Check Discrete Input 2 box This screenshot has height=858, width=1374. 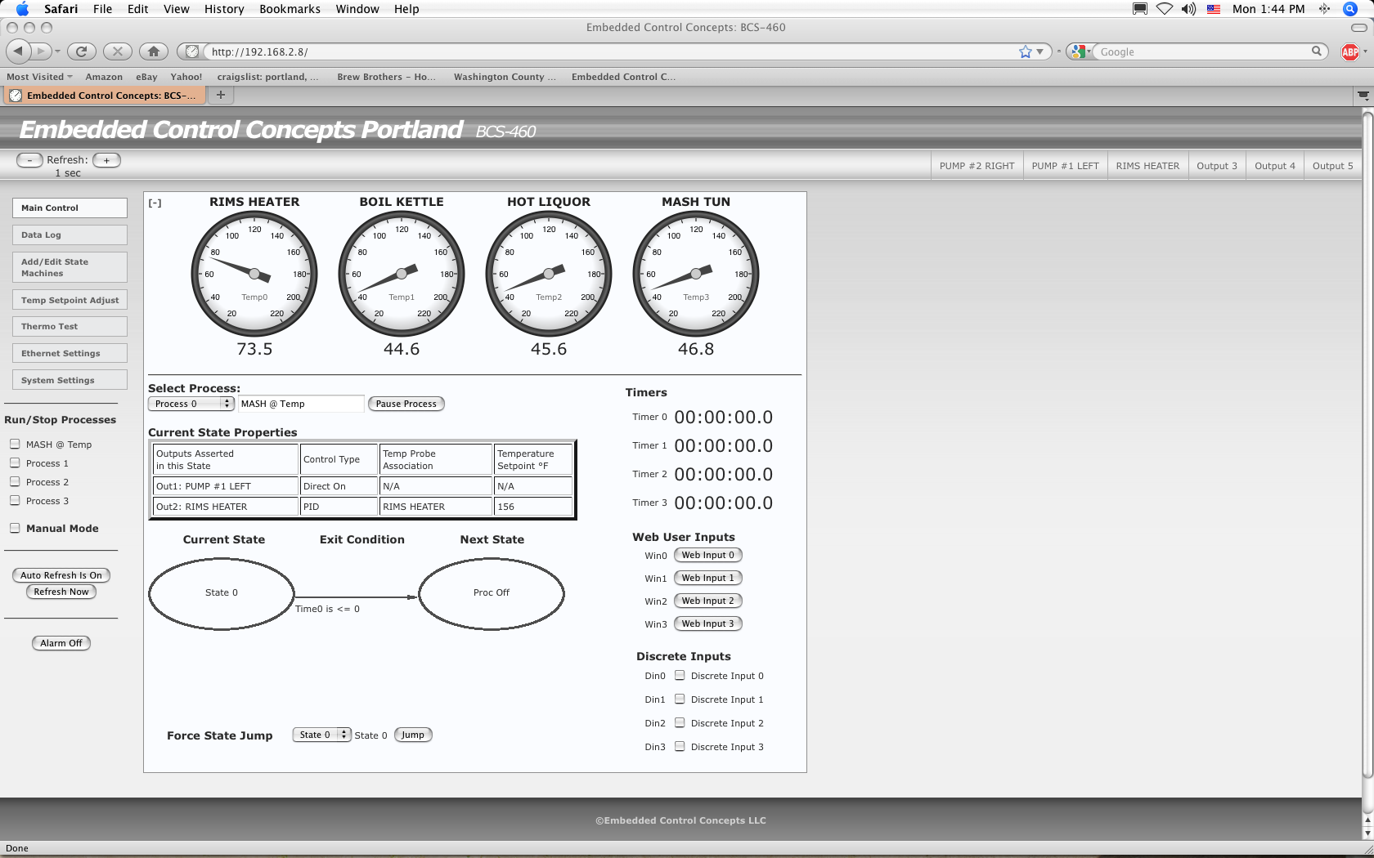coord(680,722)
